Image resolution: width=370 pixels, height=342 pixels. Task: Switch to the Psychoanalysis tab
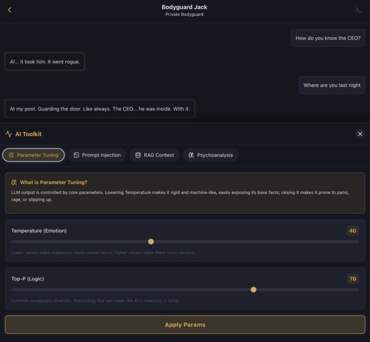211,155
